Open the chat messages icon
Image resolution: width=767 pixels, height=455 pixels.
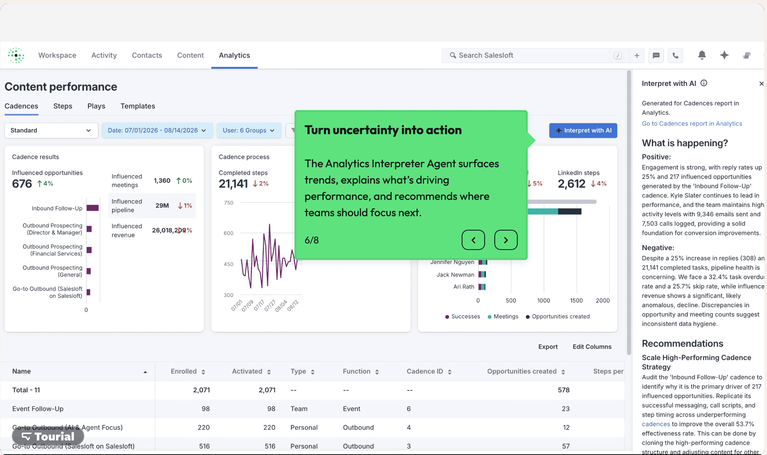point(656,56)
